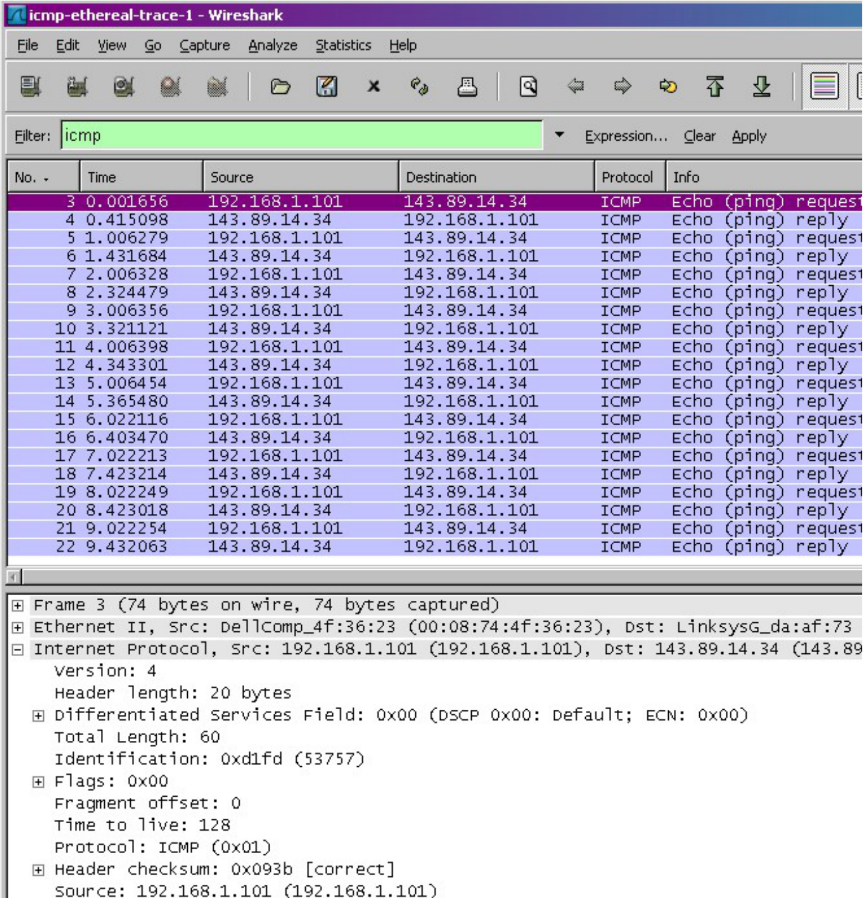864x901 pixels.
Task: Select packet 22 at 9.432063
Action: [x=435, y=547]
